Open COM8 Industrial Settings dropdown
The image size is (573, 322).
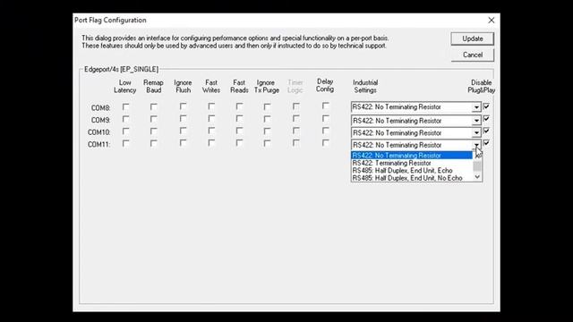pyautogui.click(x=476, y=107)
